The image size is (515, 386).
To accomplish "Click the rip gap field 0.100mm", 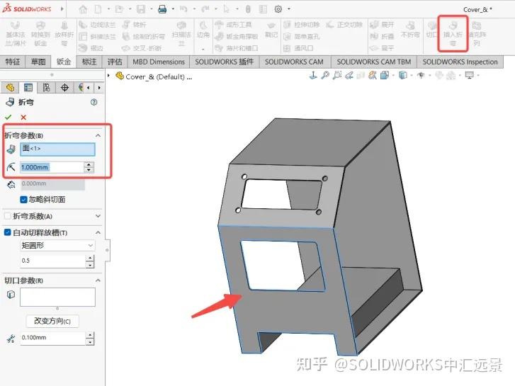I will point(52,338).
